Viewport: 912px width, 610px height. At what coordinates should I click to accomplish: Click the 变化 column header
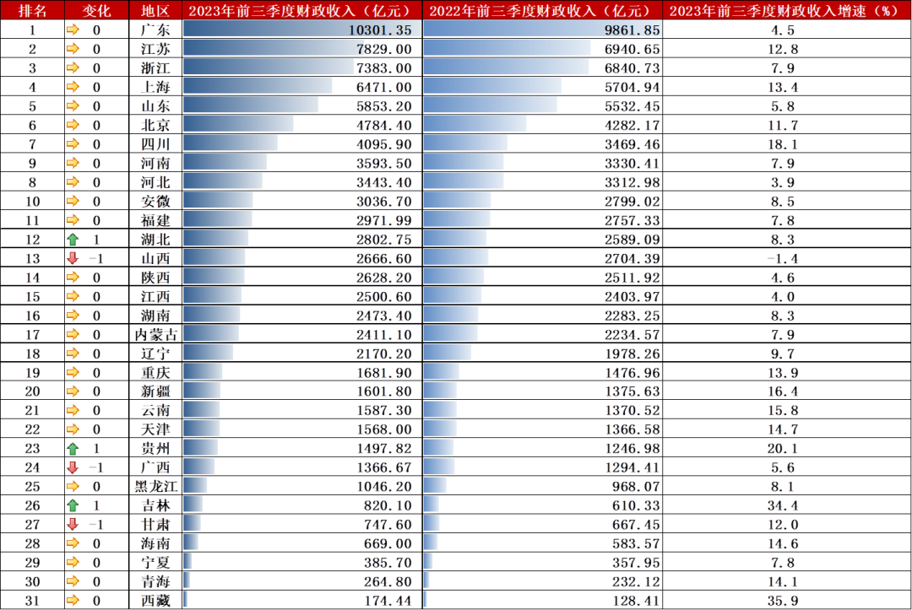pyautogui.click(x=96, y=10)
